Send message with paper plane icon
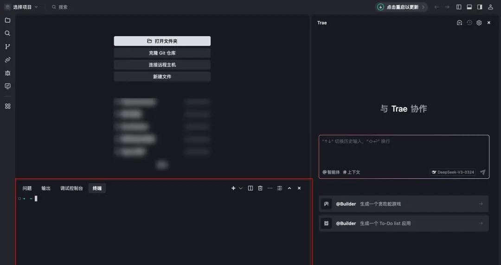Image resolution: width=501 pixels, height=265 pixels. [x=482, y=172]
